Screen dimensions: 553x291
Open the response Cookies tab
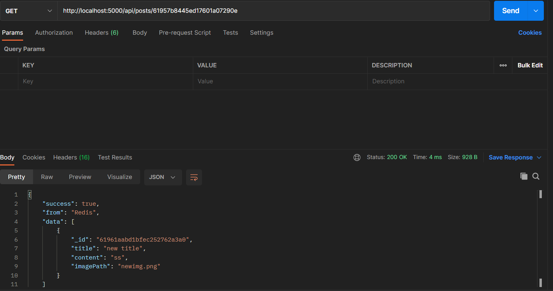point(34,157)
